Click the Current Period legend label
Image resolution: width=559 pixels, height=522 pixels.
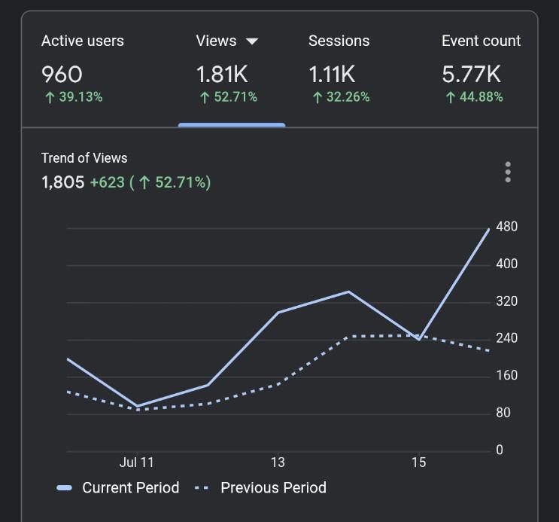click(130, 487)
